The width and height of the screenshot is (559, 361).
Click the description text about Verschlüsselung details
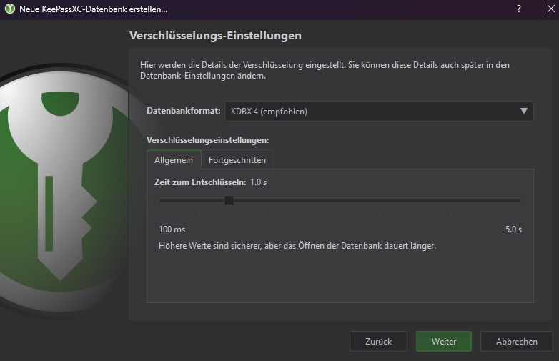point(325,70)
